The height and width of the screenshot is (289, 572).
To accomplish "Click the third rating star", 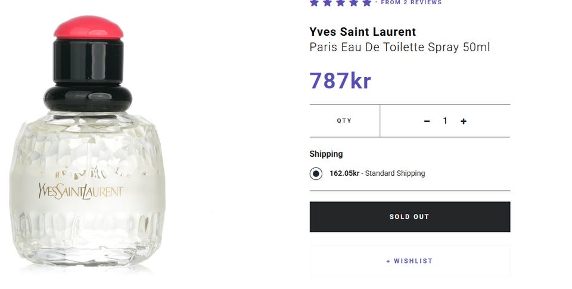I will (340, 2).
